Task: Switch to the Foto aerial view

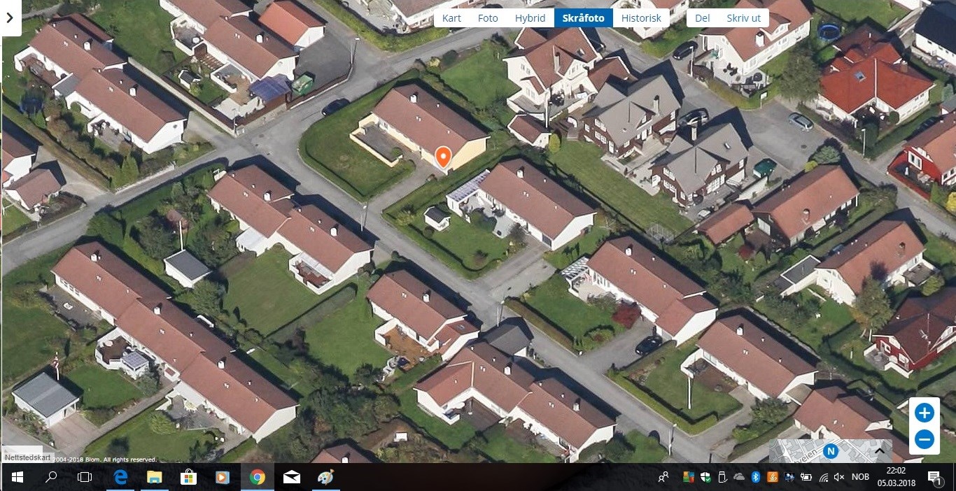Action: (x=488, y=18)
